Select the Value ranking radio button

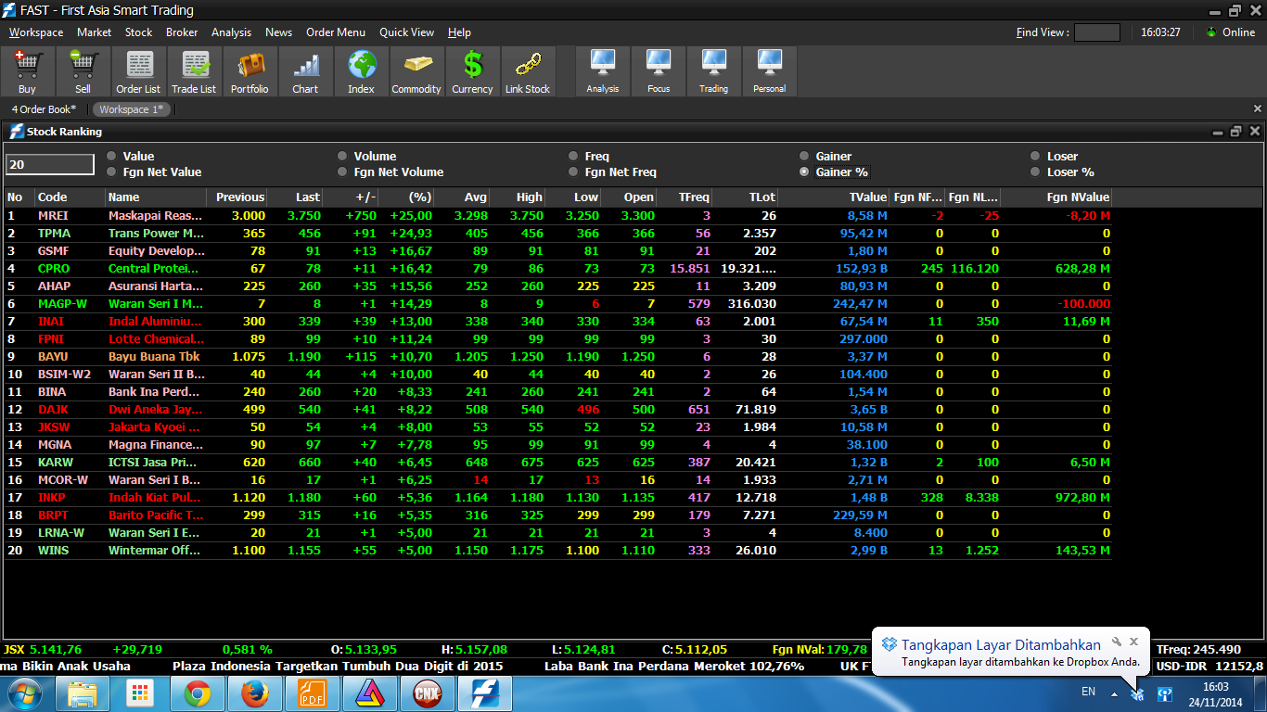click(x=111, y=156)
